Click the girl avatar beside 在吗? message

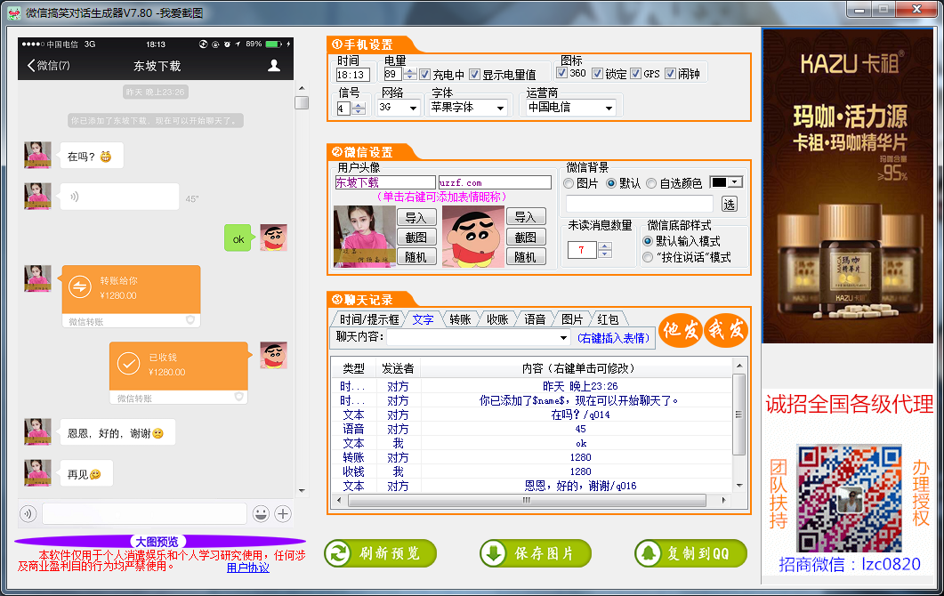[37, 156]
